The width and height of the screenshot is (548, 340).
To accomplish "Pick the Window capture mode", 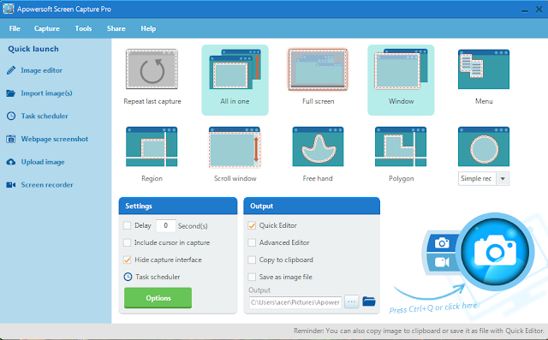I will click(x=401, y=80).
